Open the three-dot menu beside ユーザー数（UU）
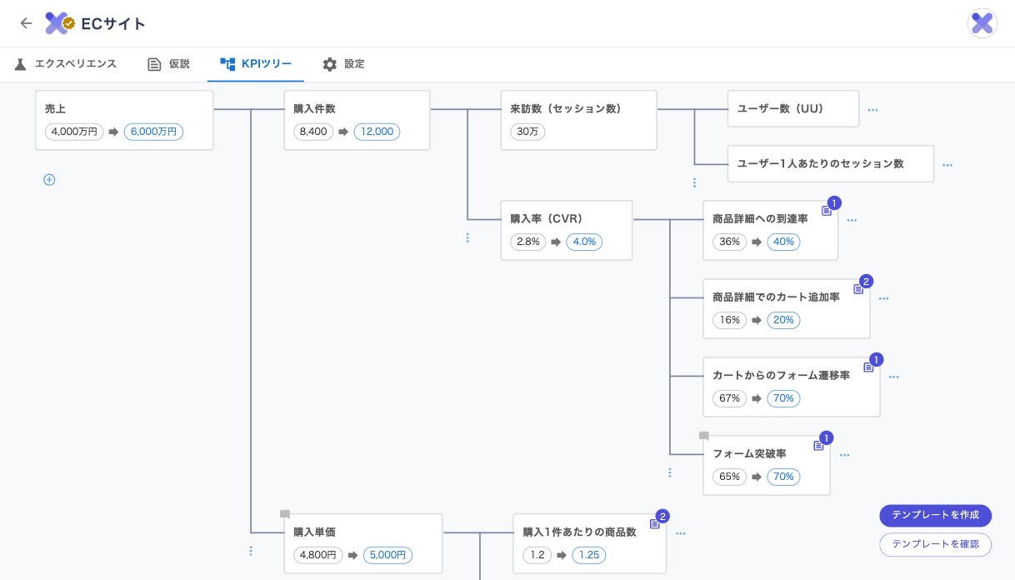The width and height of the screenshot is (1015, 580). pos(872,110)
